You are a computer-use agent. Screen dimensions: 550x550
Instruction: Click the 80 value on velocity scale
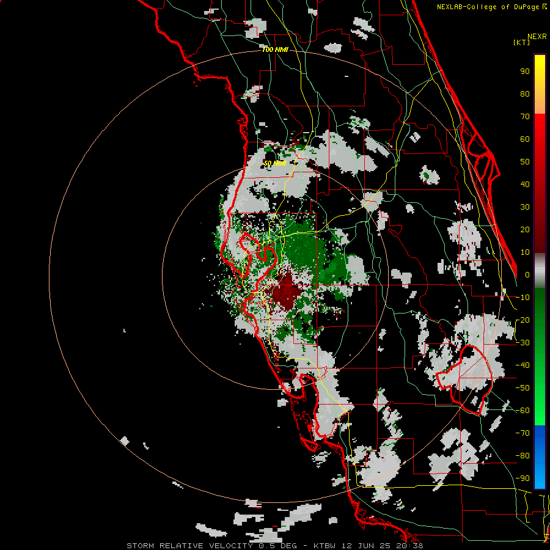point(525,94)
